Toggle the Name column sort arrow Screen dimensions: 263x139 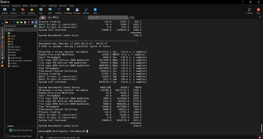tap(6, 30)
